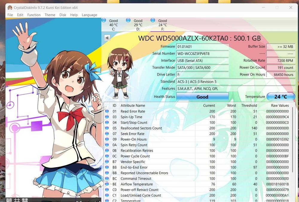The image size is (299, 202).
Task: Click status orb of Power Cycle Count row
Action: 107,156
